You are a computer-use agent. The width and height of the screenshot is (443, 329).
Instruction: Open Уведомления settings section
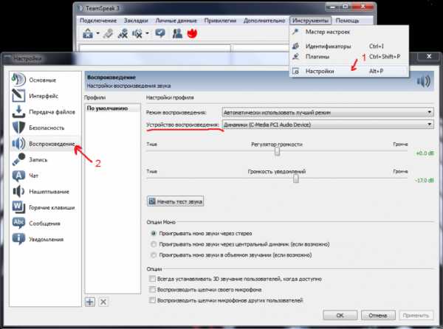[45, 239]
